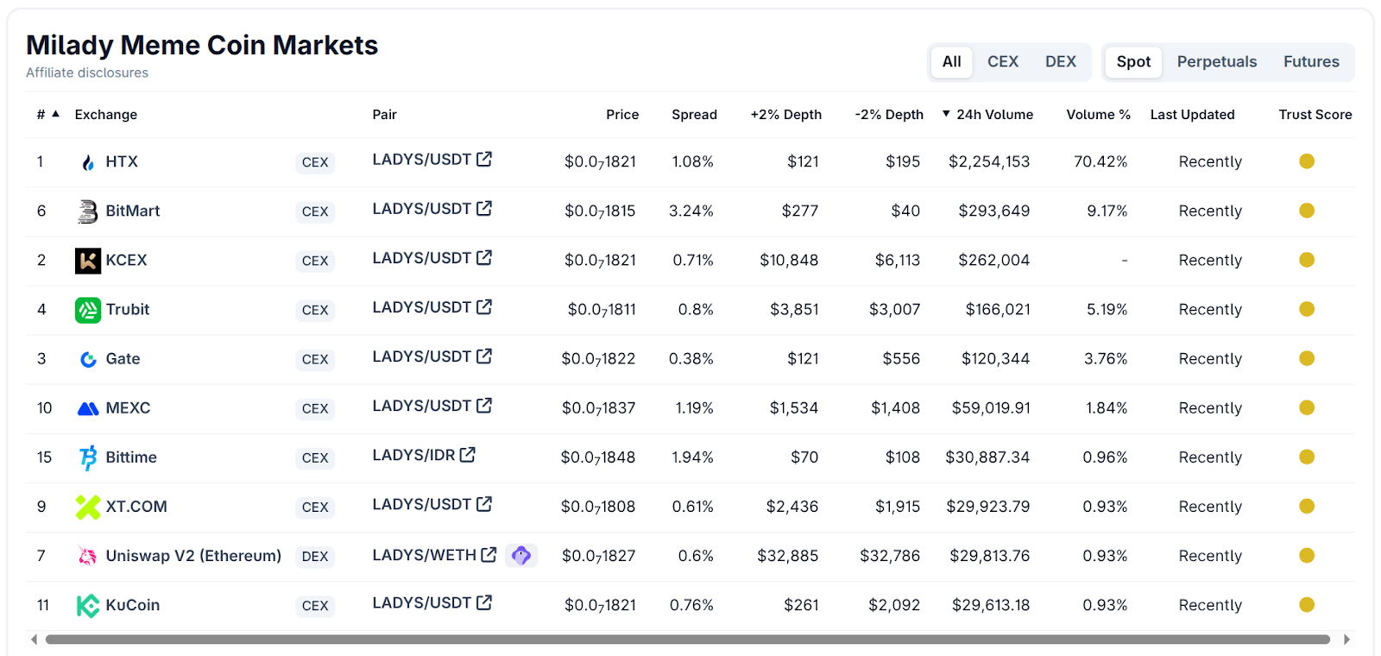Open KuCoin LADYS/USDT pair link
The width and height of the screenshot is (1381, 656).
point(421,602)
